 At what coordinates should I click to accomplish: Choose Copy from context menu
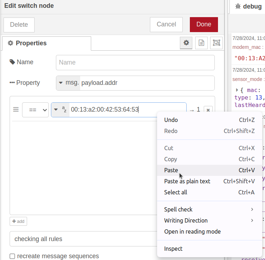click(x=209, y=159)
